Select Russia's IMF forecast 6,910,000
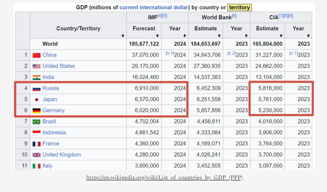 click(x=147, y=88)
